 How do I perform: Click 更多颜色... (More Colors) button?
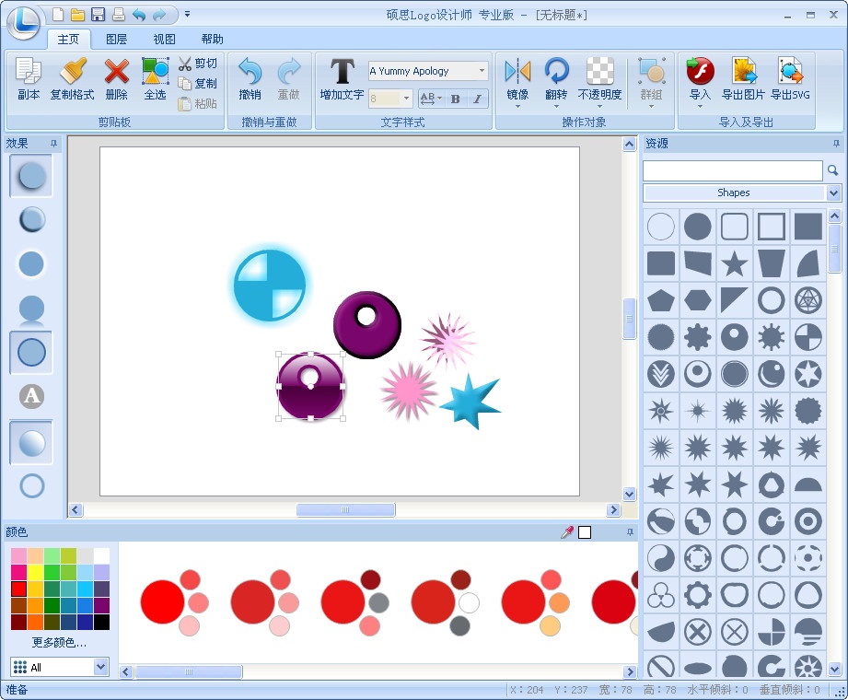point(59,643)
